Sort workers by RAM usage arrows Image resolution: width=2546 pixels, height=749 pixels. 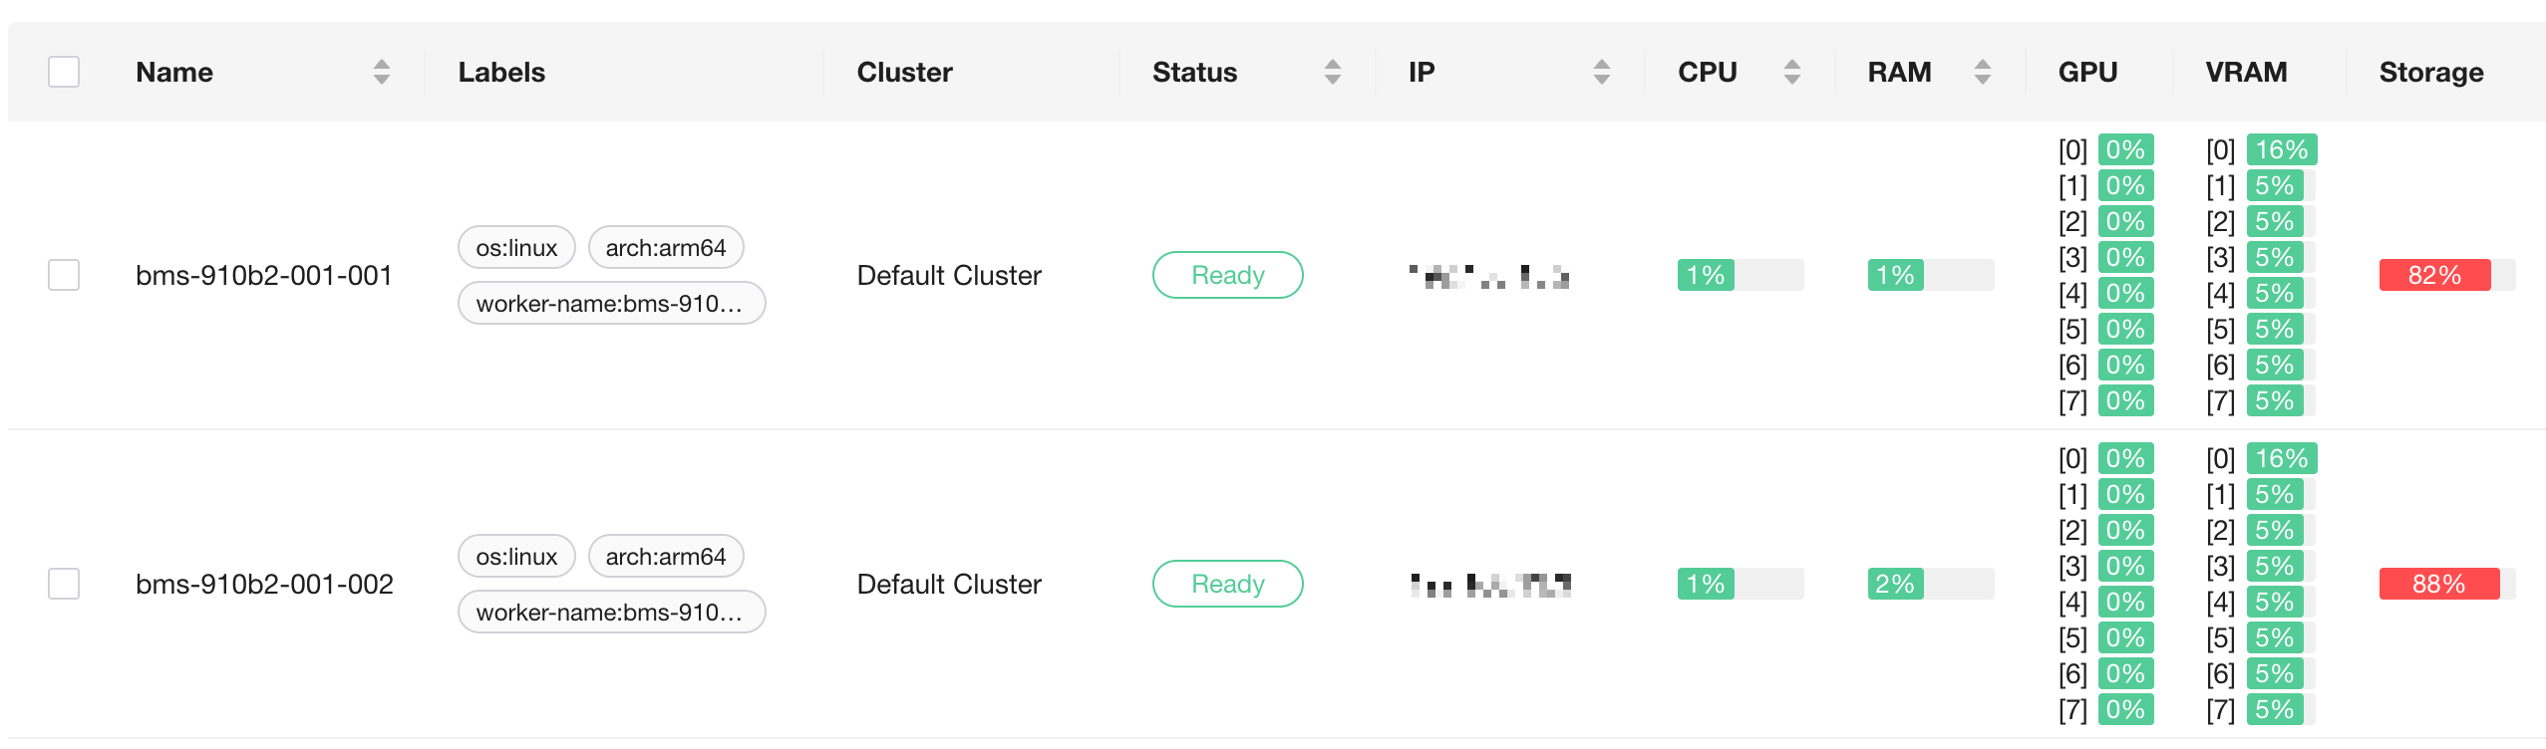point(1982,72)
